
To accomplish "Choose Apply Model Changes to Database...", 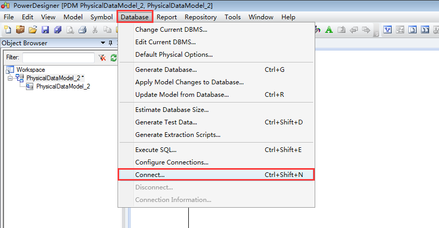I will pyautogui.click(x=216, y=82).
